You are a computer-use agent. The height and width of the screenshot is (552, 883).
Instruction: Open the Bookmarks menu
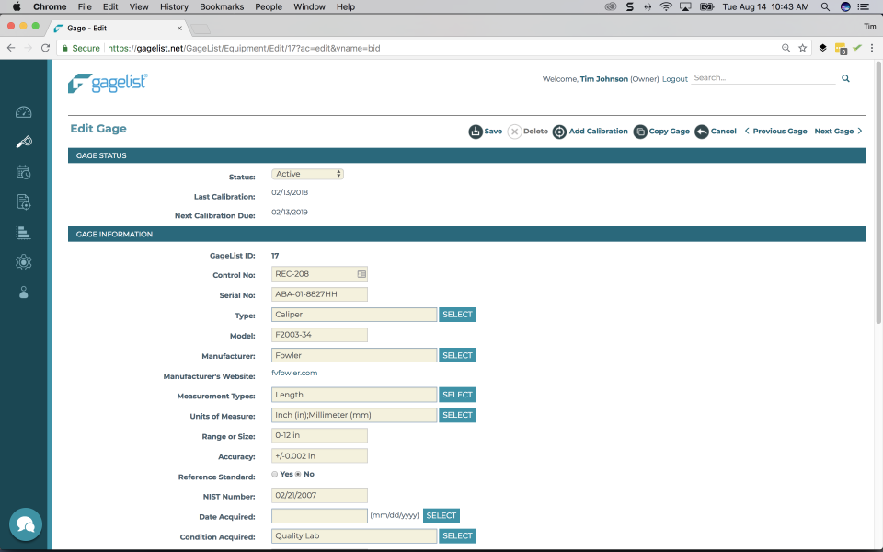pyautogui.click(x=224, y=6)
